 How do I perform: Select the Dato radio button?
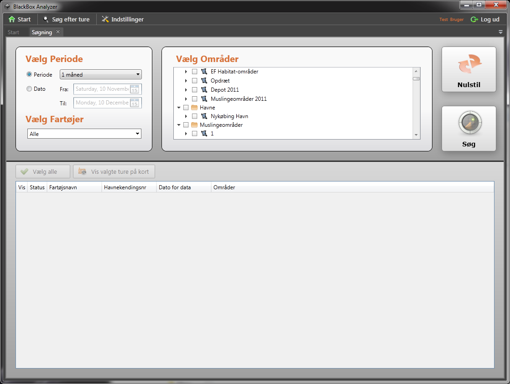click(29, 89)
